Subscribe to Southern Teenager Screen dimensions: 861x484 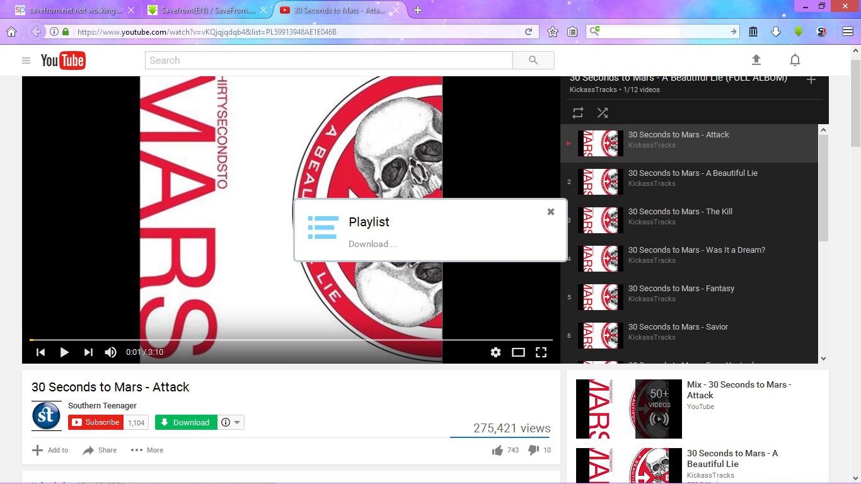point(96,422)
